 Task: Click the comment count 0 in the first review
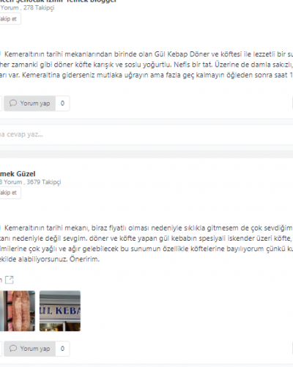click(x=62, y=103)
